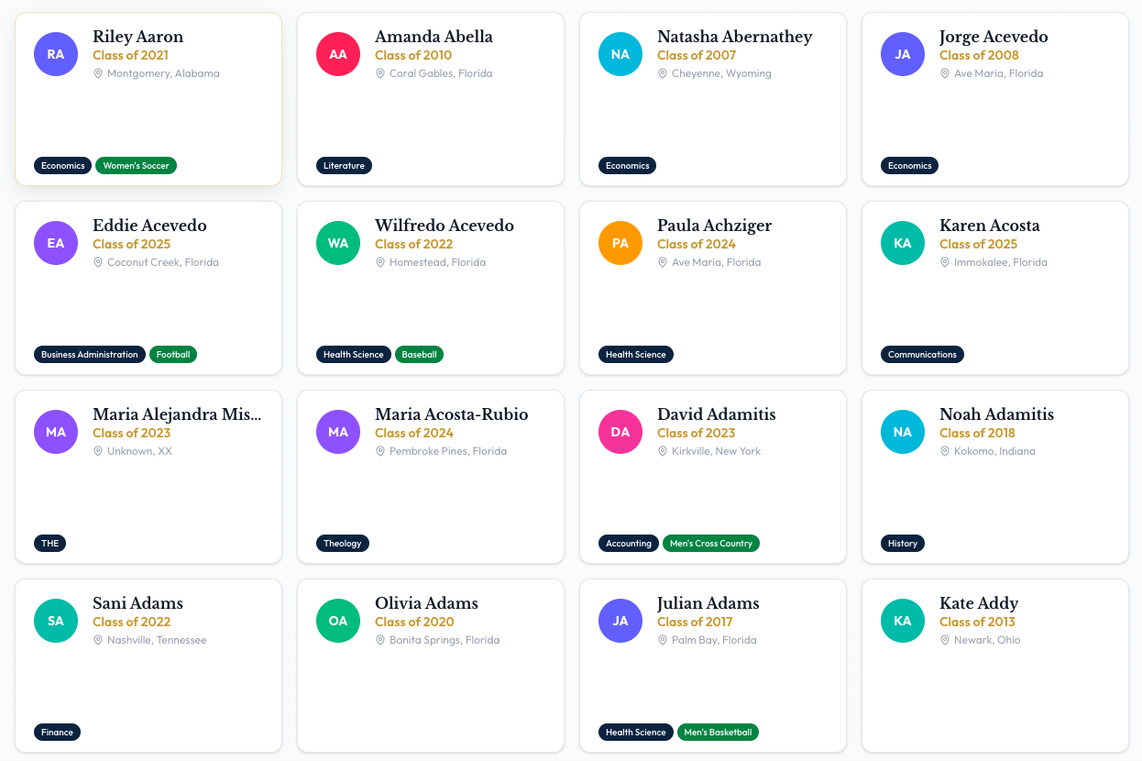
Task: Click the Business Administration tag
Action: tap(90, 355)
